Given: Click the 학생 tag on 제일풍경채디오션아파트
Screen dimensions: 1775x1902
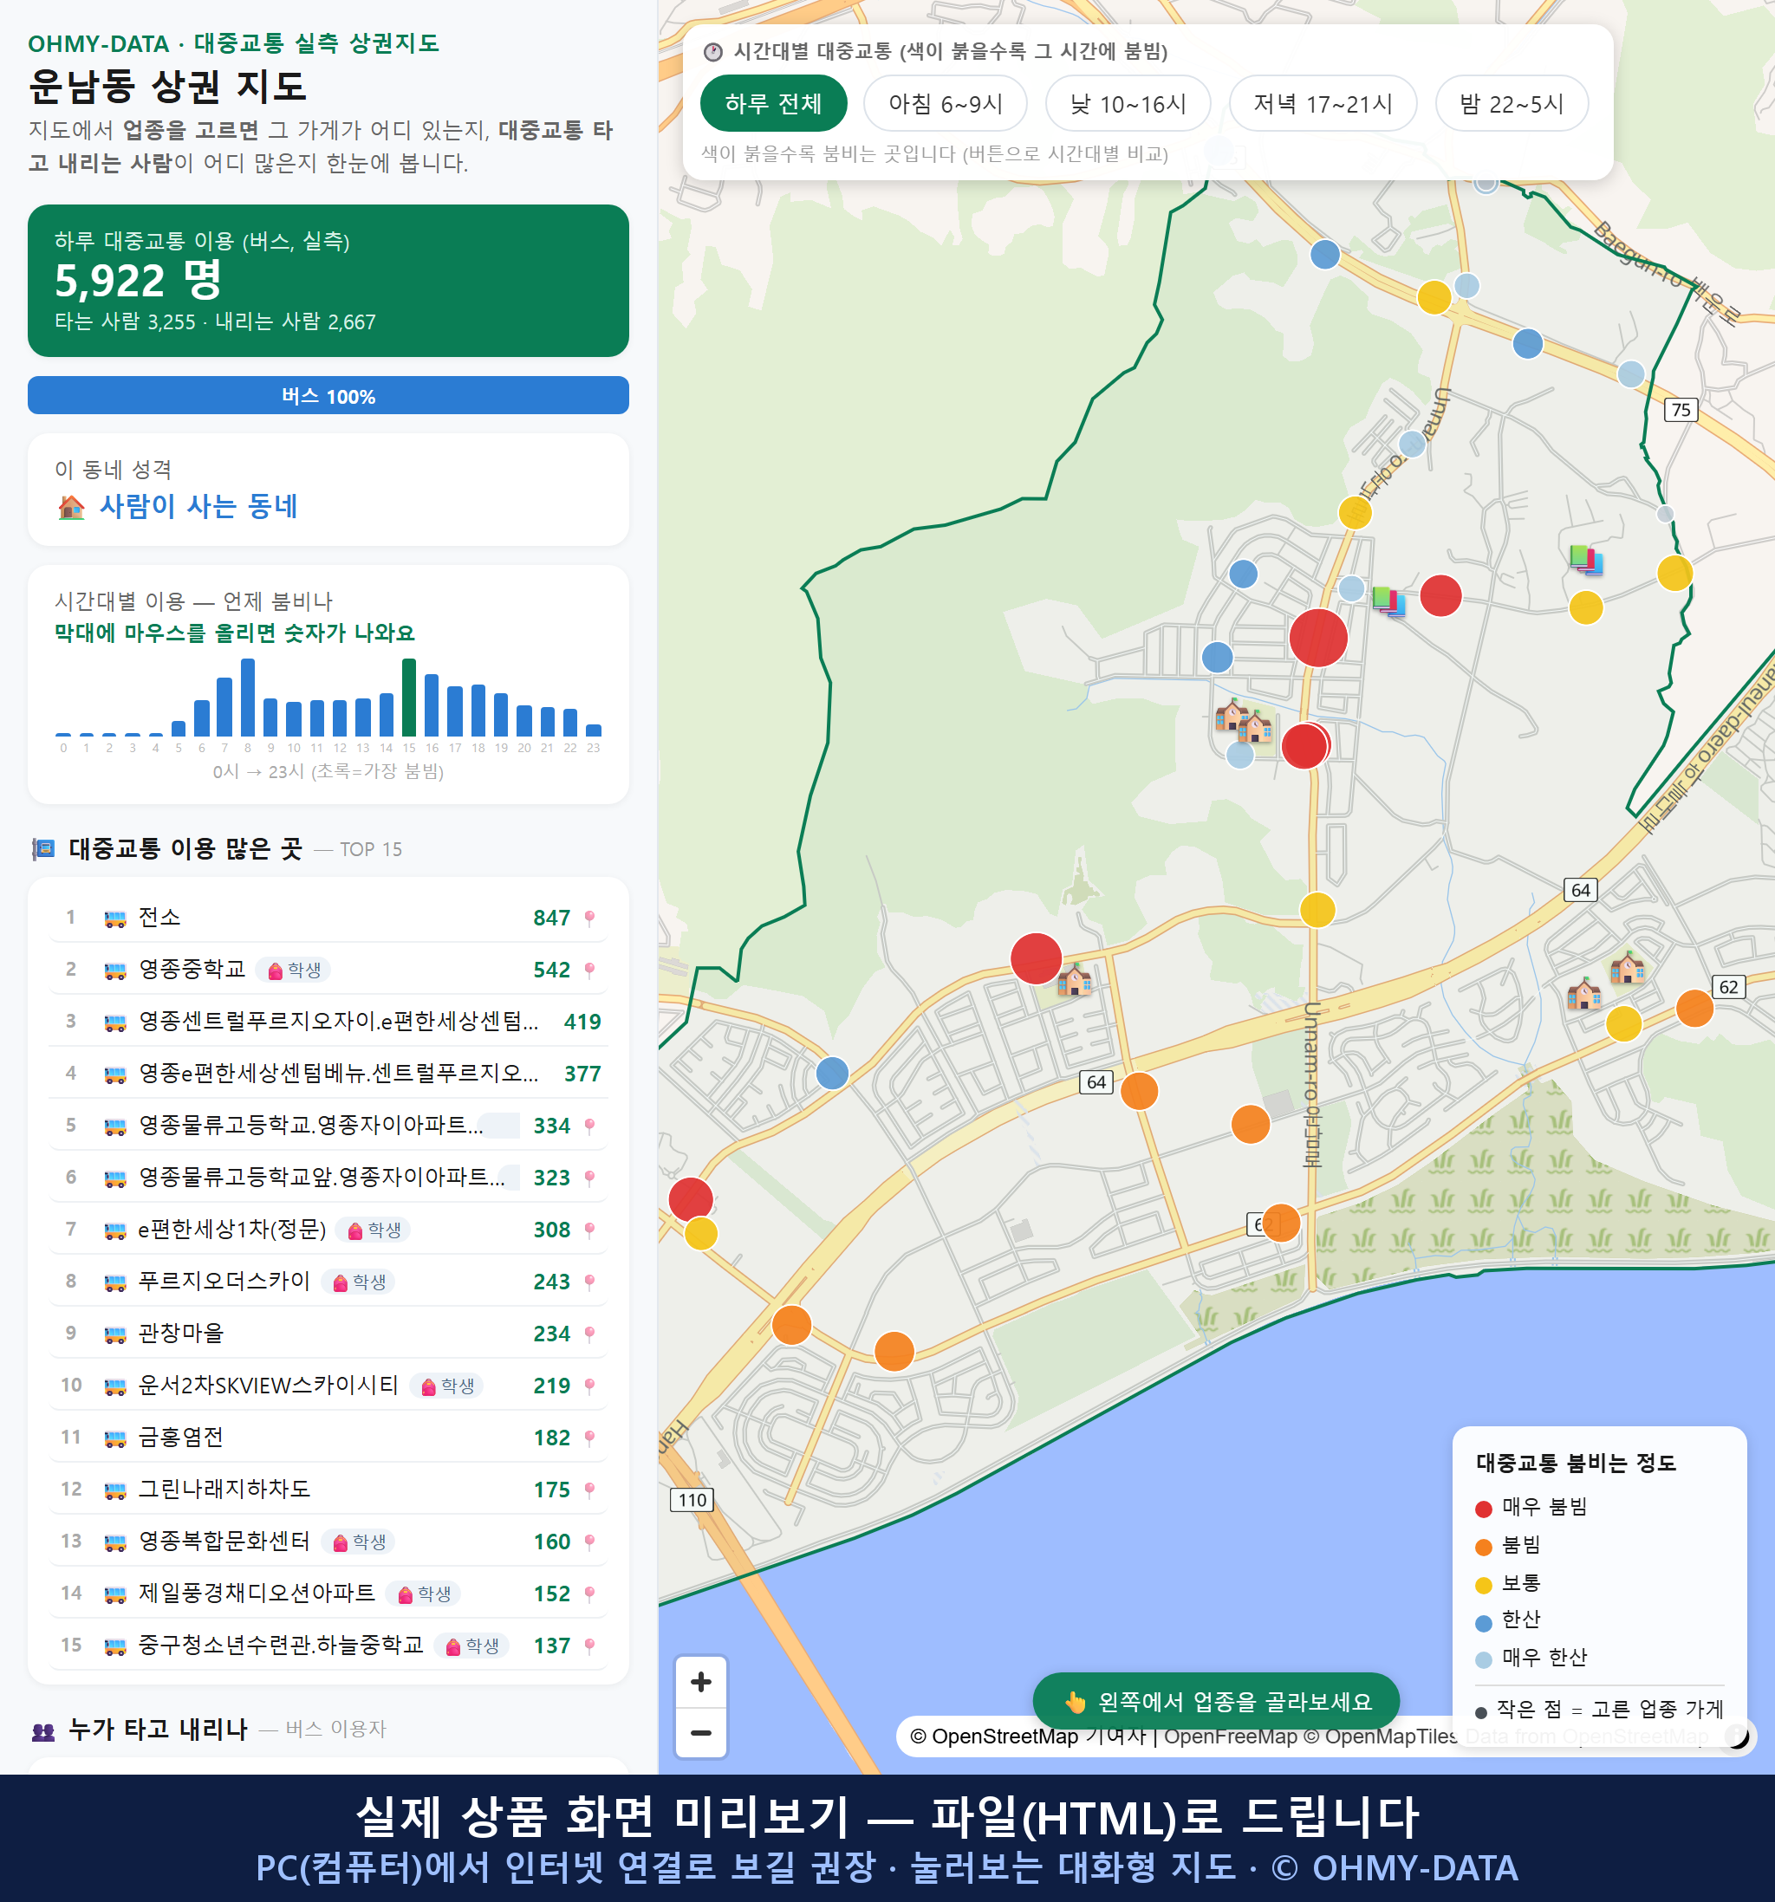Looking at the screenshot, I should pyautogui.click(x=424, y=1593).
